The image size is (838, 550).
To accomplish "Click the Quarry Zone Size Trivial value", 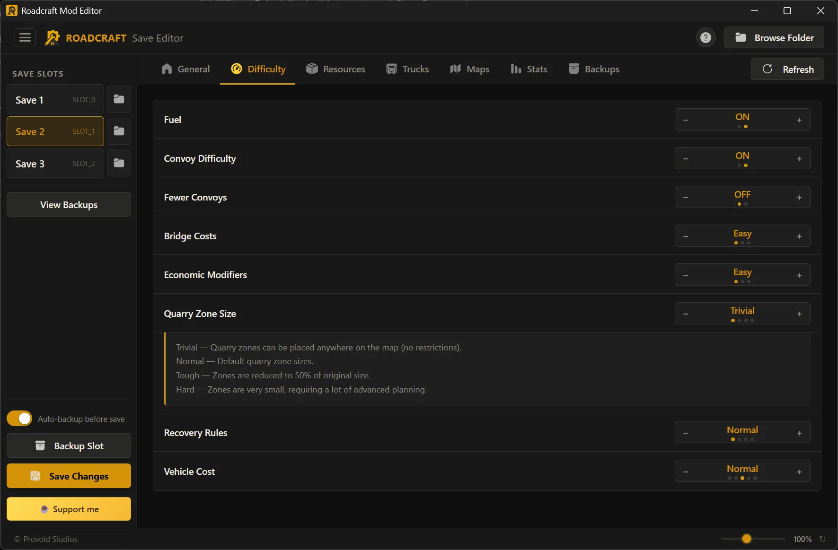I will click(742, 311).
